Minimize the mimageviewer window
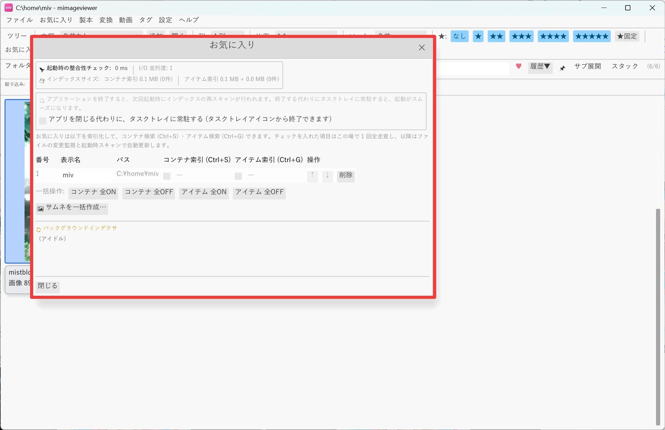Image resolution: width=665 pixels, height=430 pixels. (x=604, y=8)
